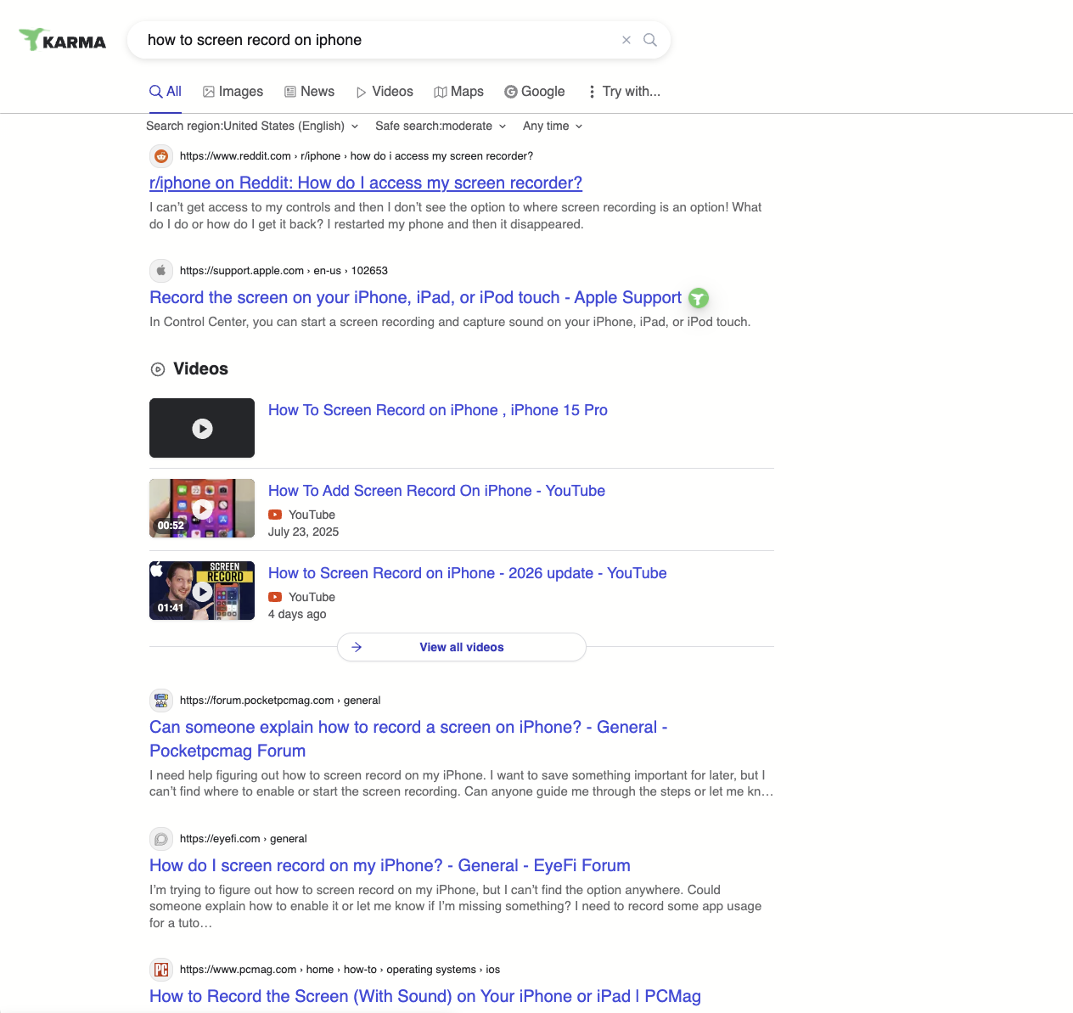Screen dimensions: 1073x1013
Task: Click the eyefi.com general breadcrumb
Action: click(244, 839)
